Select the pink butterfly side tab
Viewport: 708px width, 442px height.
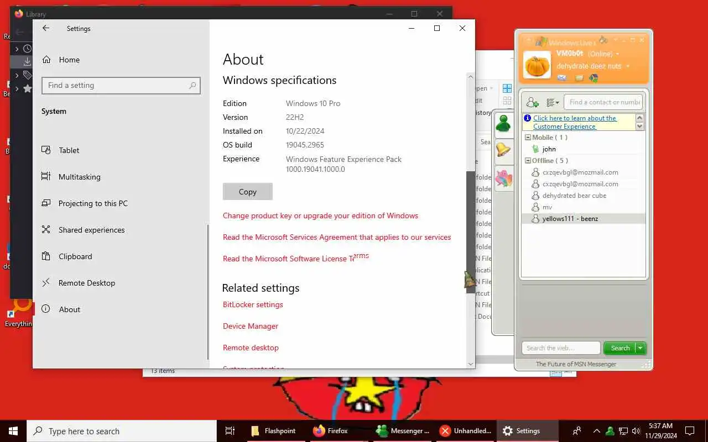(x=503, y=178)
